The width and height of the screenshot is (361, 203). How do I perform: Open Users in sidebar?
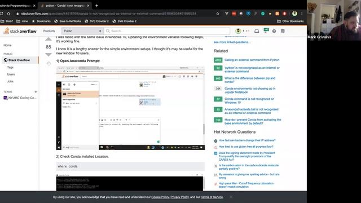tap(11, 74)
